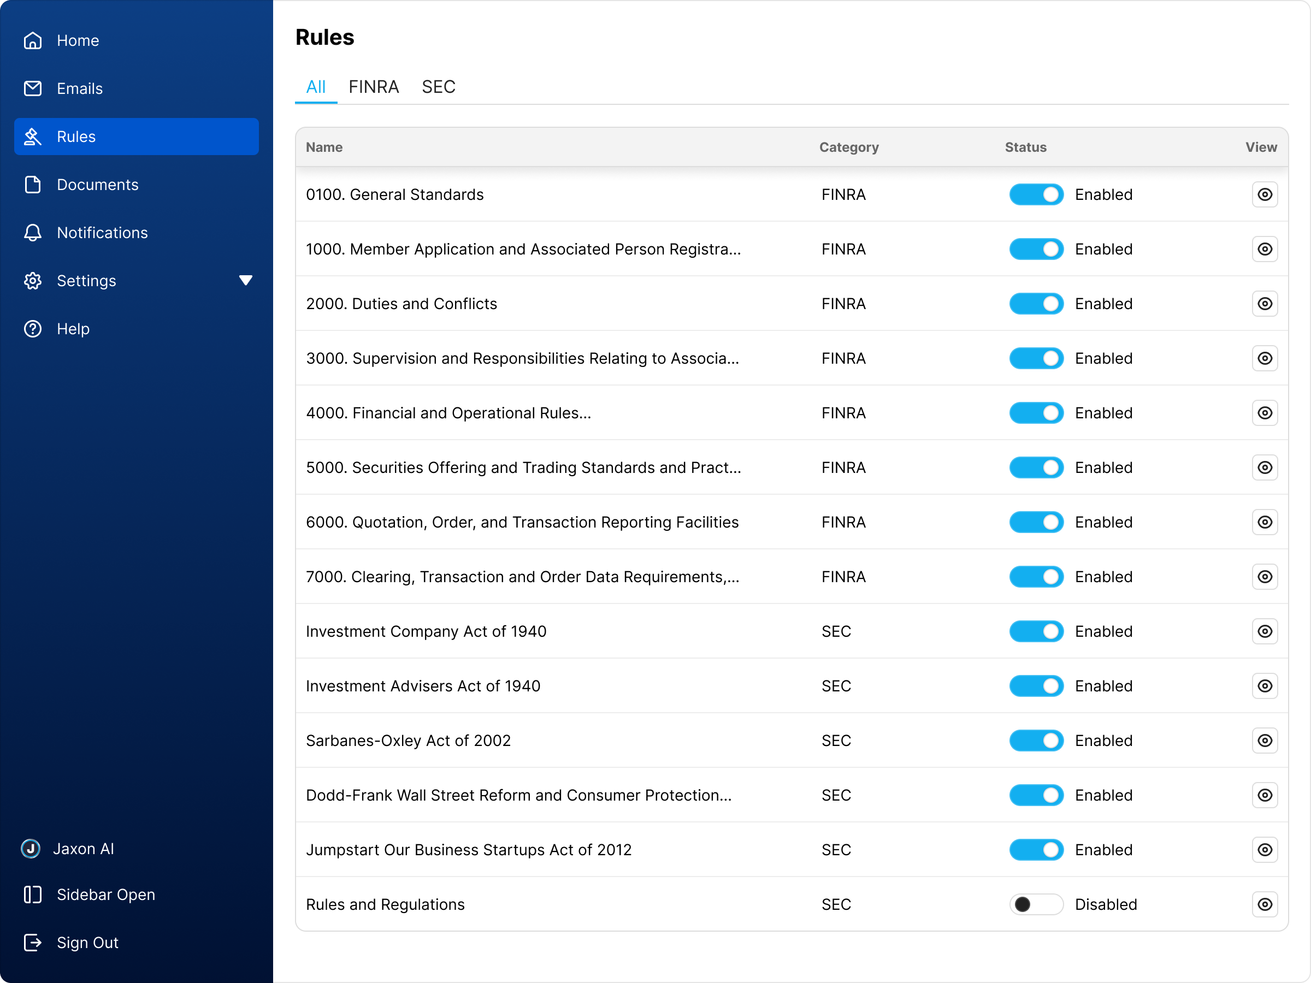This screenshot has width=1311, height=983.
Task: View the 4000. Financial and Operational Rules
Action: (1265, 412)
